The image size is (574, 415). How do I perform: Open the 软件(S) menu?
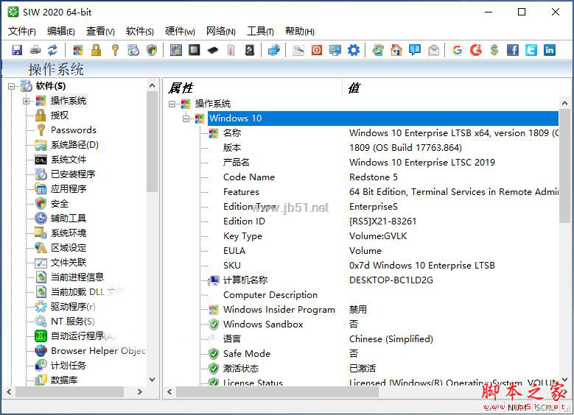click(140, 32)
